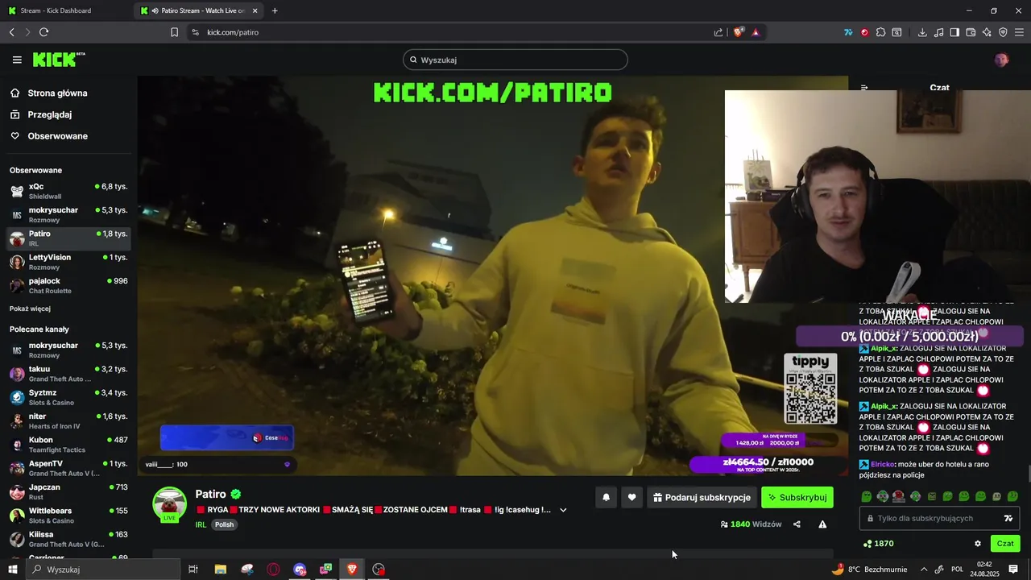This screenshot has height=580, width=1031.
Task: Open xQc followed channel
Action: 68,191
